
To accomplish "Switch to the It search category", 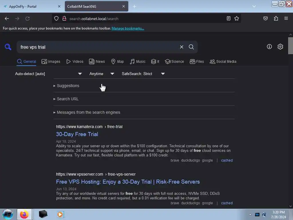I will tap(155, 62).
